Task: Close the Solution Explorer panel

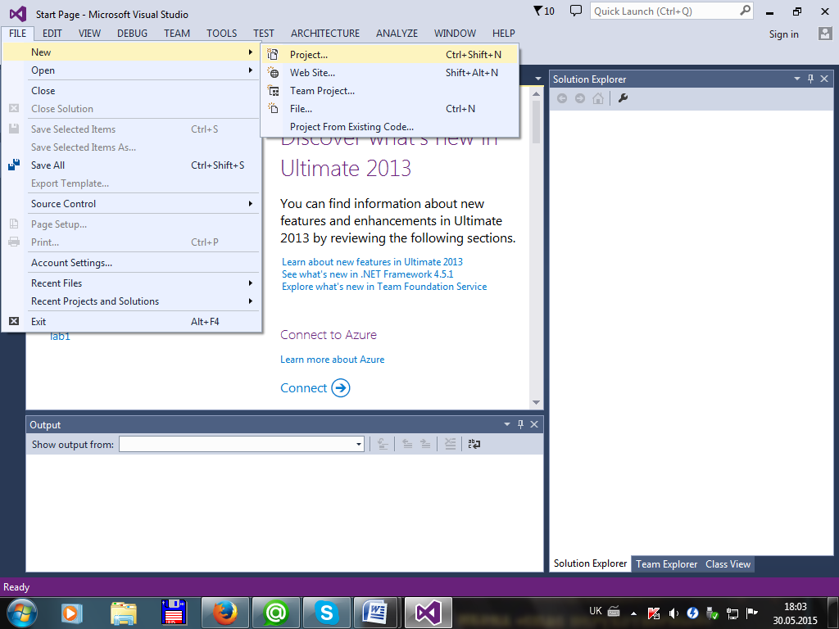Action: [x=824, y=79]
